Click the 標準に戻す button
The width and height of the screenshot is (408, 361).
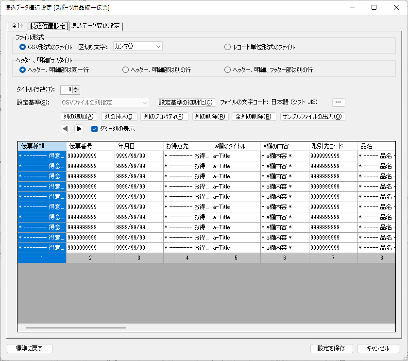point(30,348)
